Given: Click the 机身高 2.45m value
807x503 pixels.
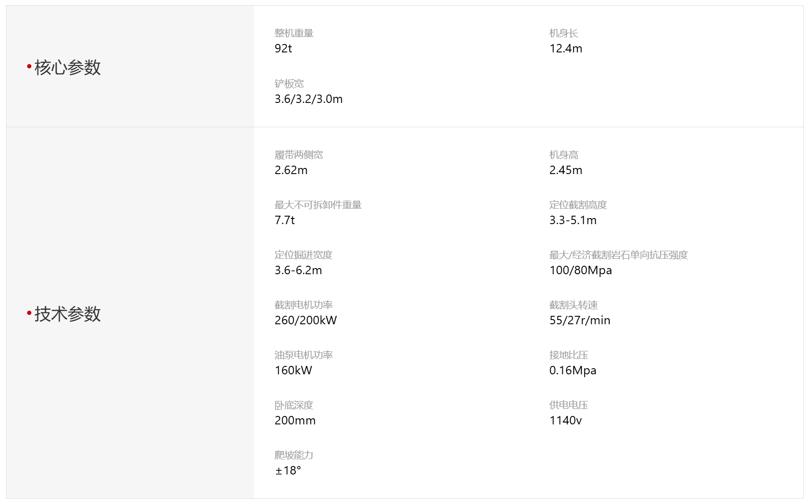Looking at the screenshot, I should 566,170.
